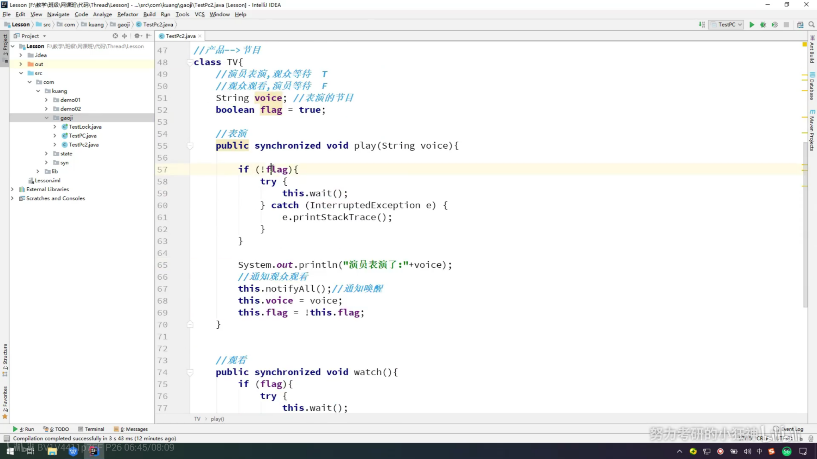
Task: Expand the out folder
Action: [x=21, y=64]
